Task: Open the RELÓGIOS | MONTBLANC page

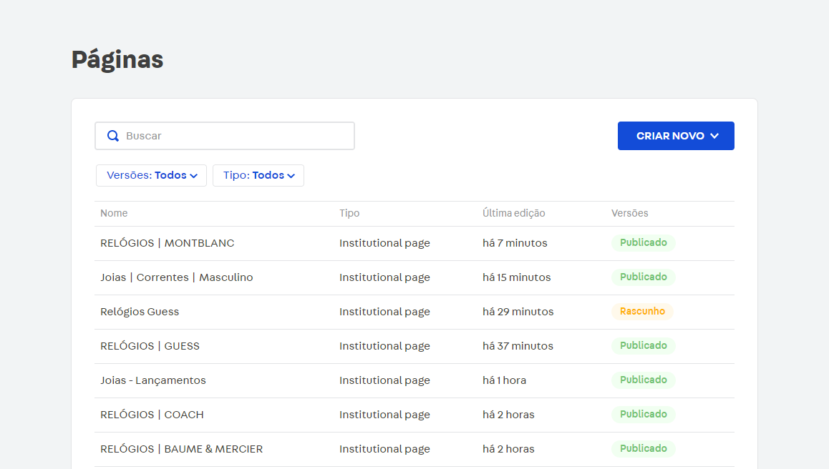Action: (168, 243)
